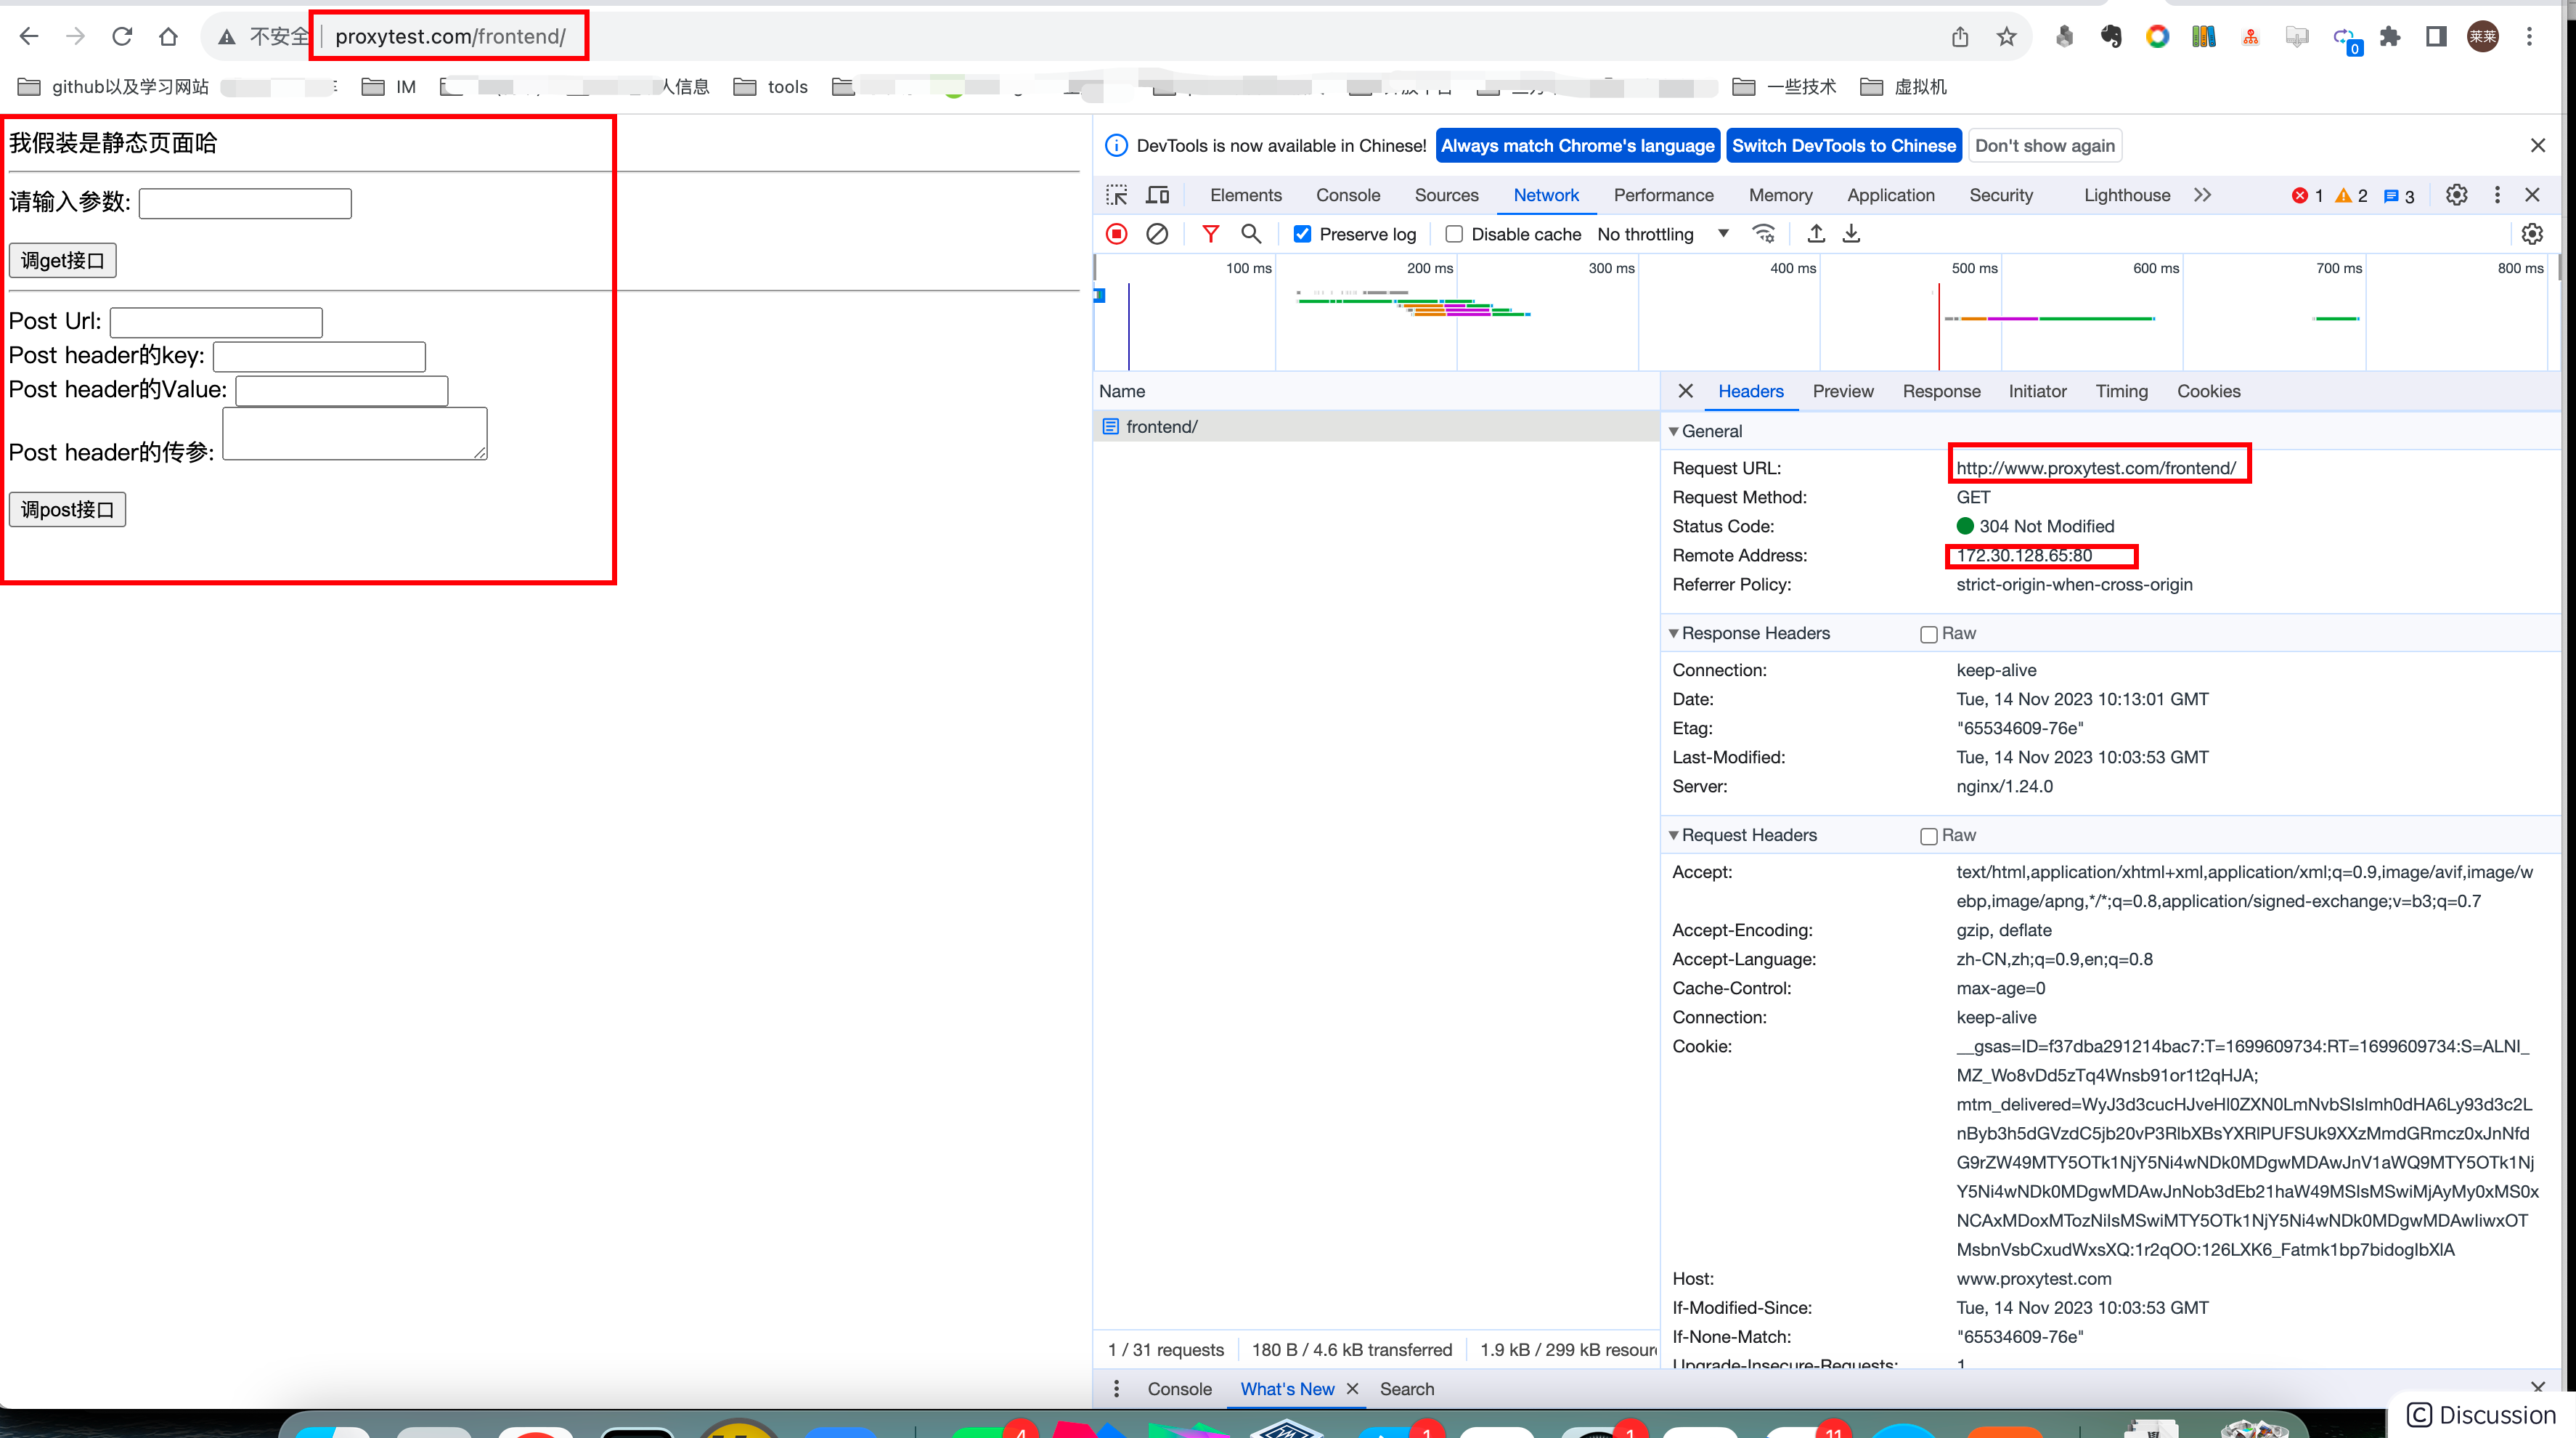
Task: Clear the network log
Action: 1157,234
